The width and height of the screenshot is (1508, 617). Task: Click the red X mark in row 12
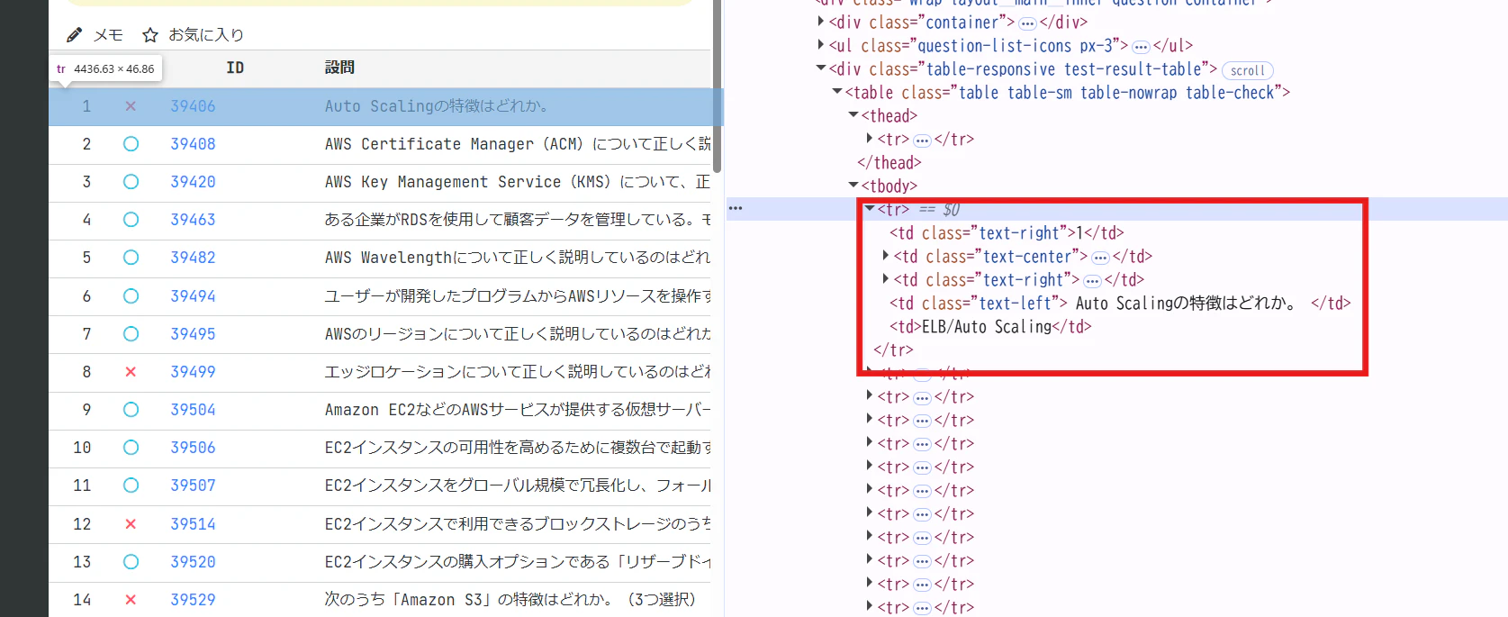pos(131,524)
